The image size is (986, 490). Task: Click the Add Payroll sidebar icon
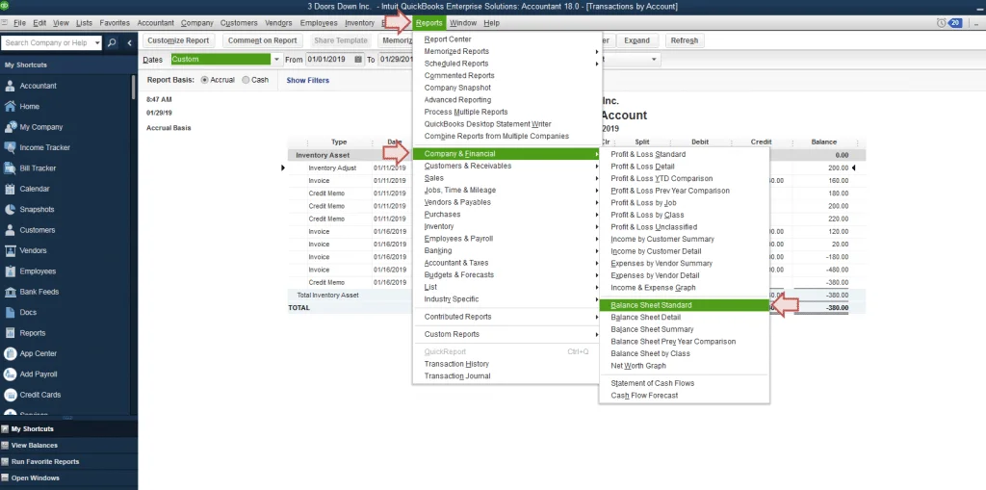point(11,374)
